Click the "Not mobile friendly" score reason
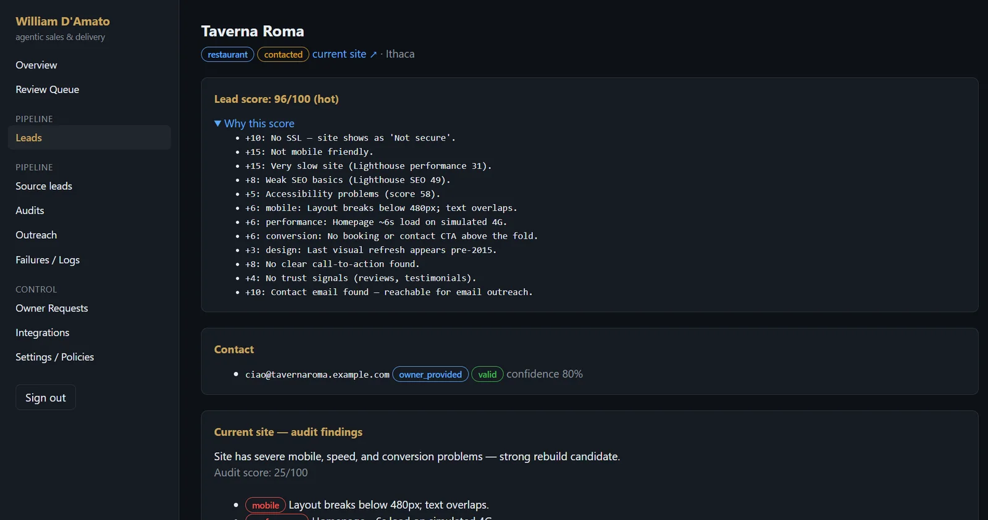Screen dimensions: 988x520 click(309, 152)
